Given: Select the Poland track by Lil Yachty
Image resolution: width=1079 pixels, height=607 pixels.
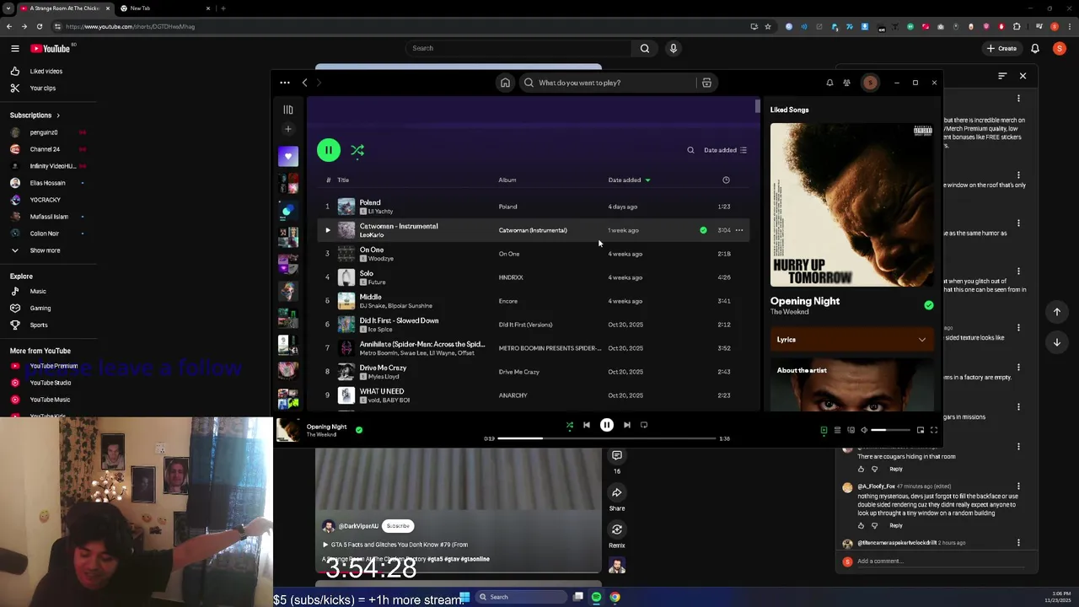Looking at the screenshot, I should pyautogui.click(x=533, y=207).
